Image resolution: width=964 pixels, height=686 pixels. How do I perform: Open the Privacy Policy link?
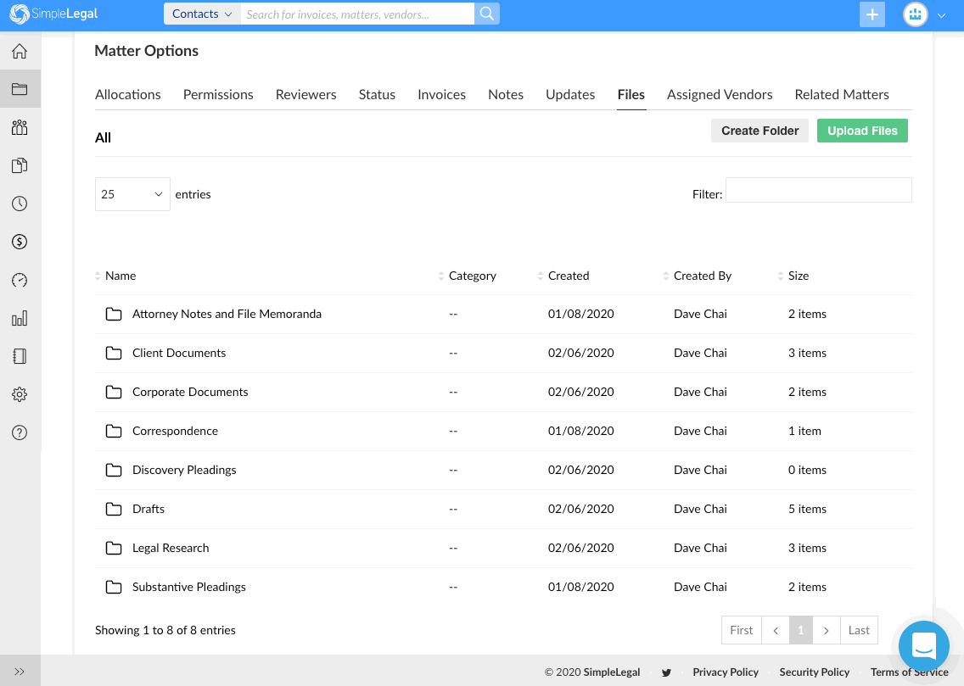click(x=726, y=672)
